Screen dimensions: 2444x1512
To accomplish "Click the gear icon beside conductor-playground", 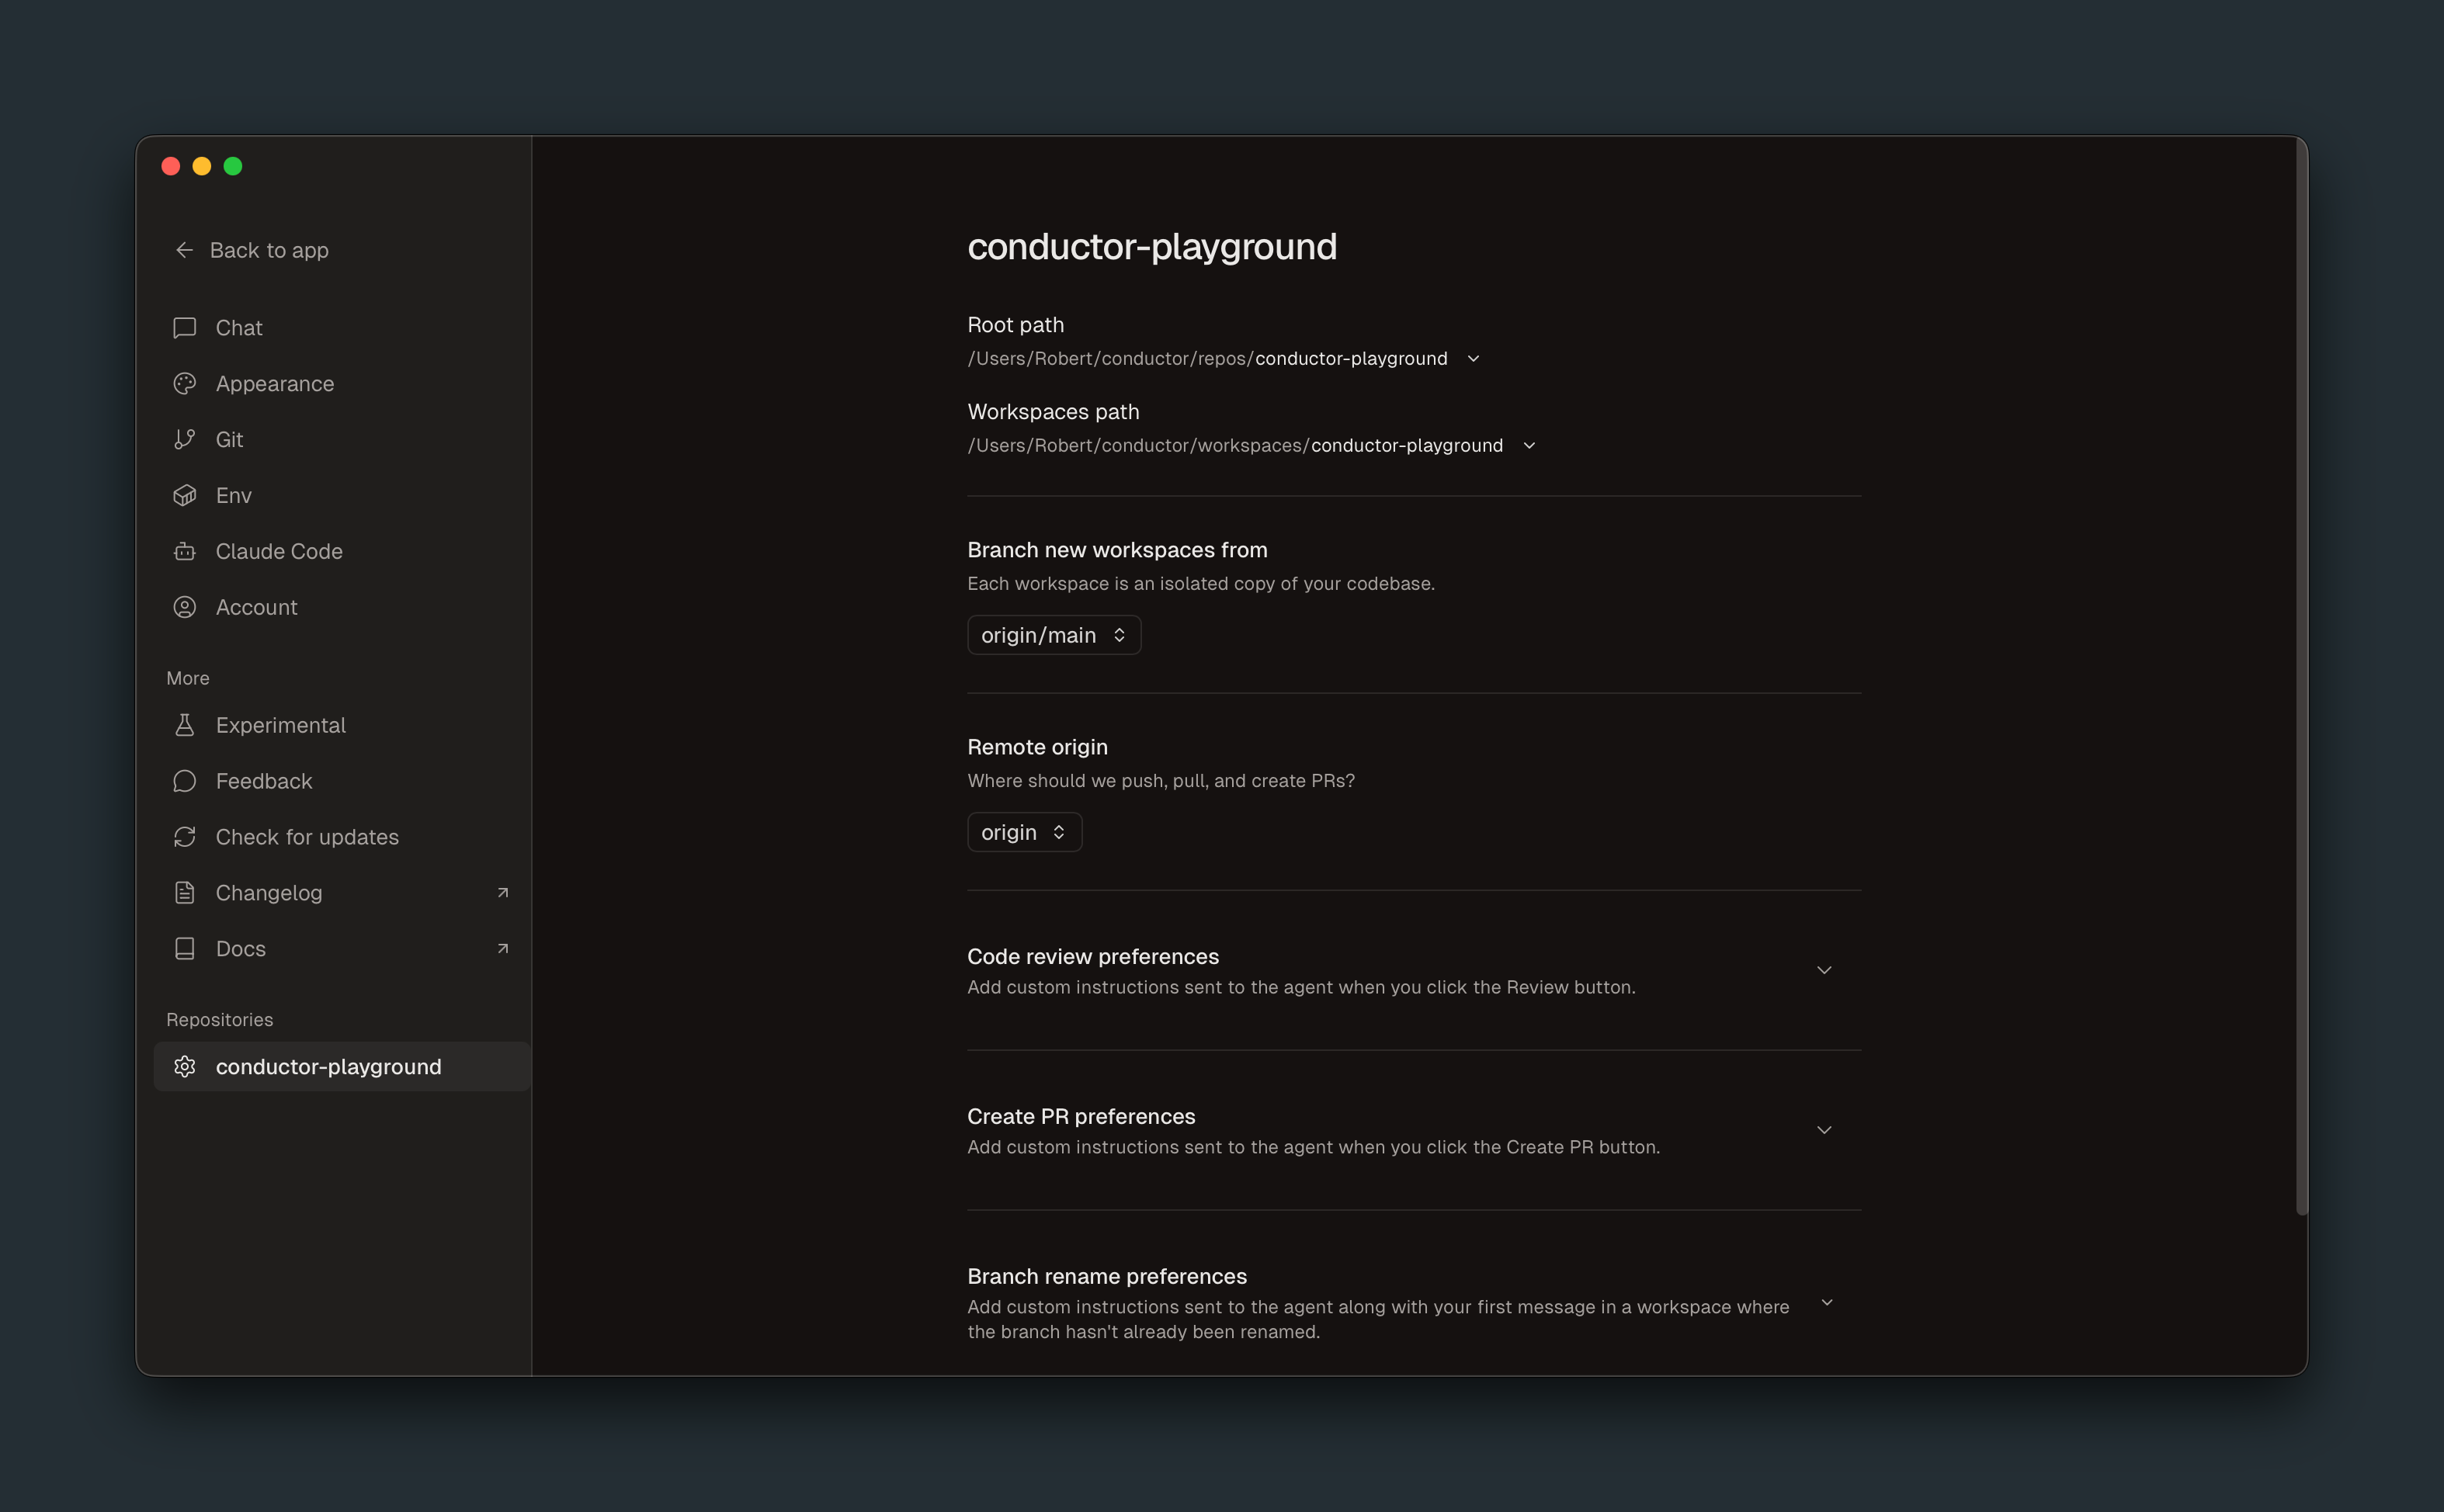I will (x=185, y=1066).
